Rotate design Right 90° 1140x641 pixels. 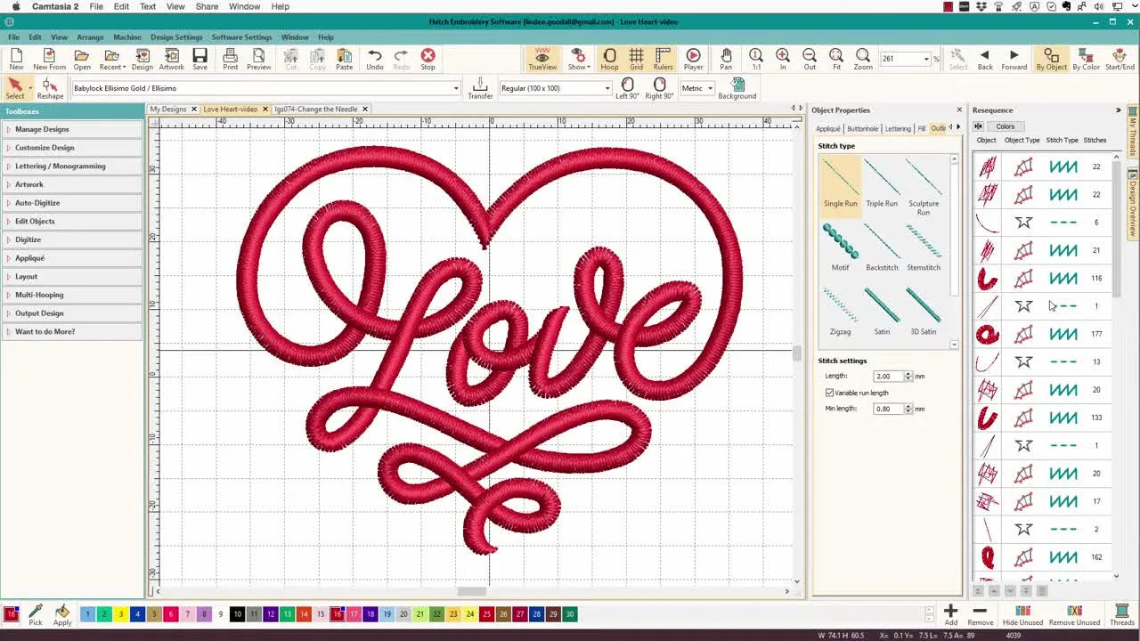point(660,88)
